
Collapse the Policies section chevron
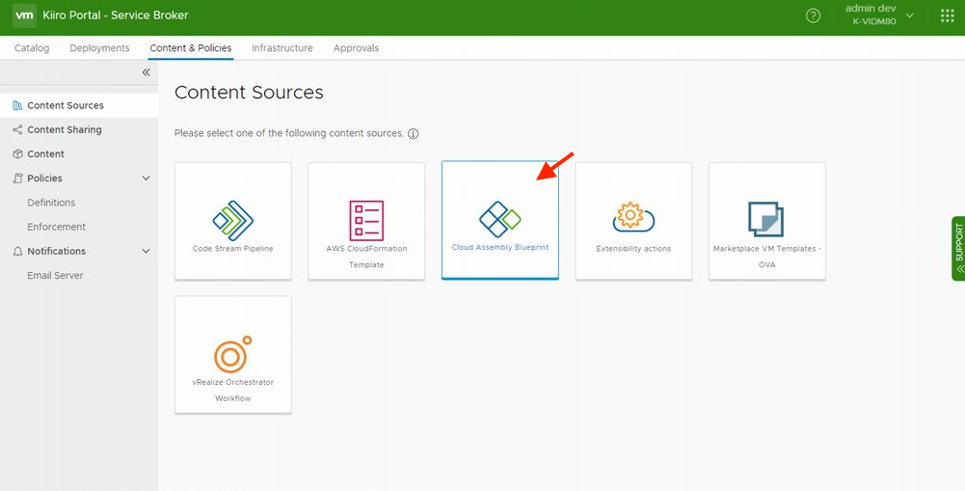[x=146, y=178]
